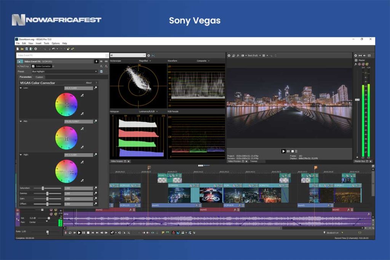
Task: Click Play in timeline transport bar
Action: pos(79,233)
